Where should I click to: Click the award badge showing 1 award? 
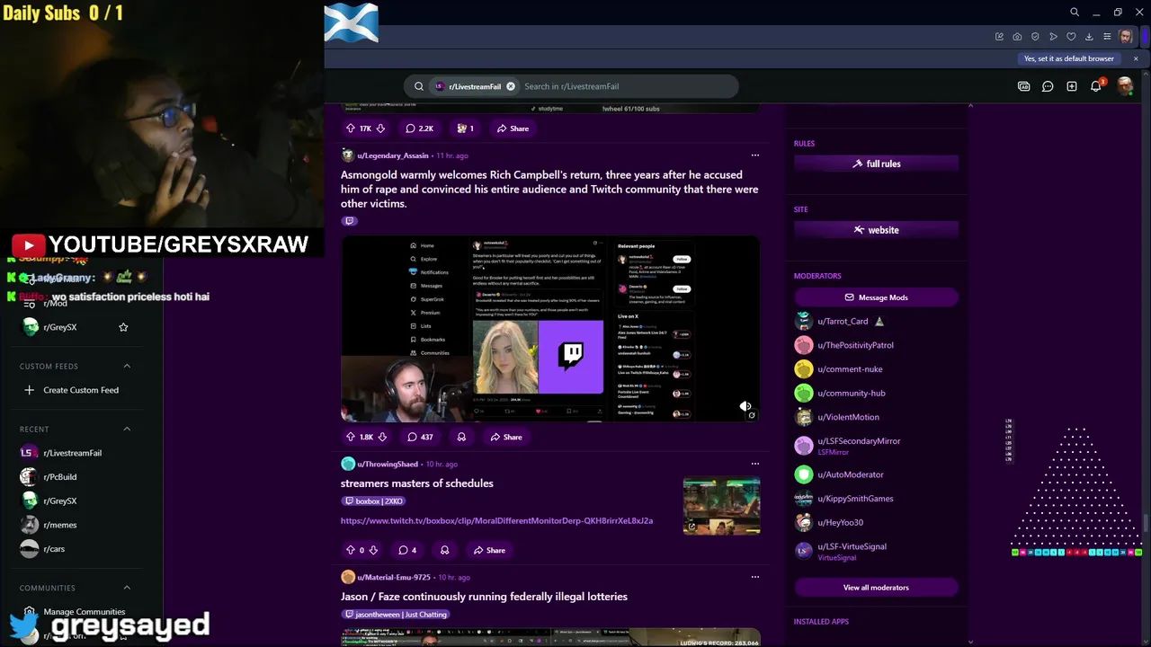(x=465, y=129)
